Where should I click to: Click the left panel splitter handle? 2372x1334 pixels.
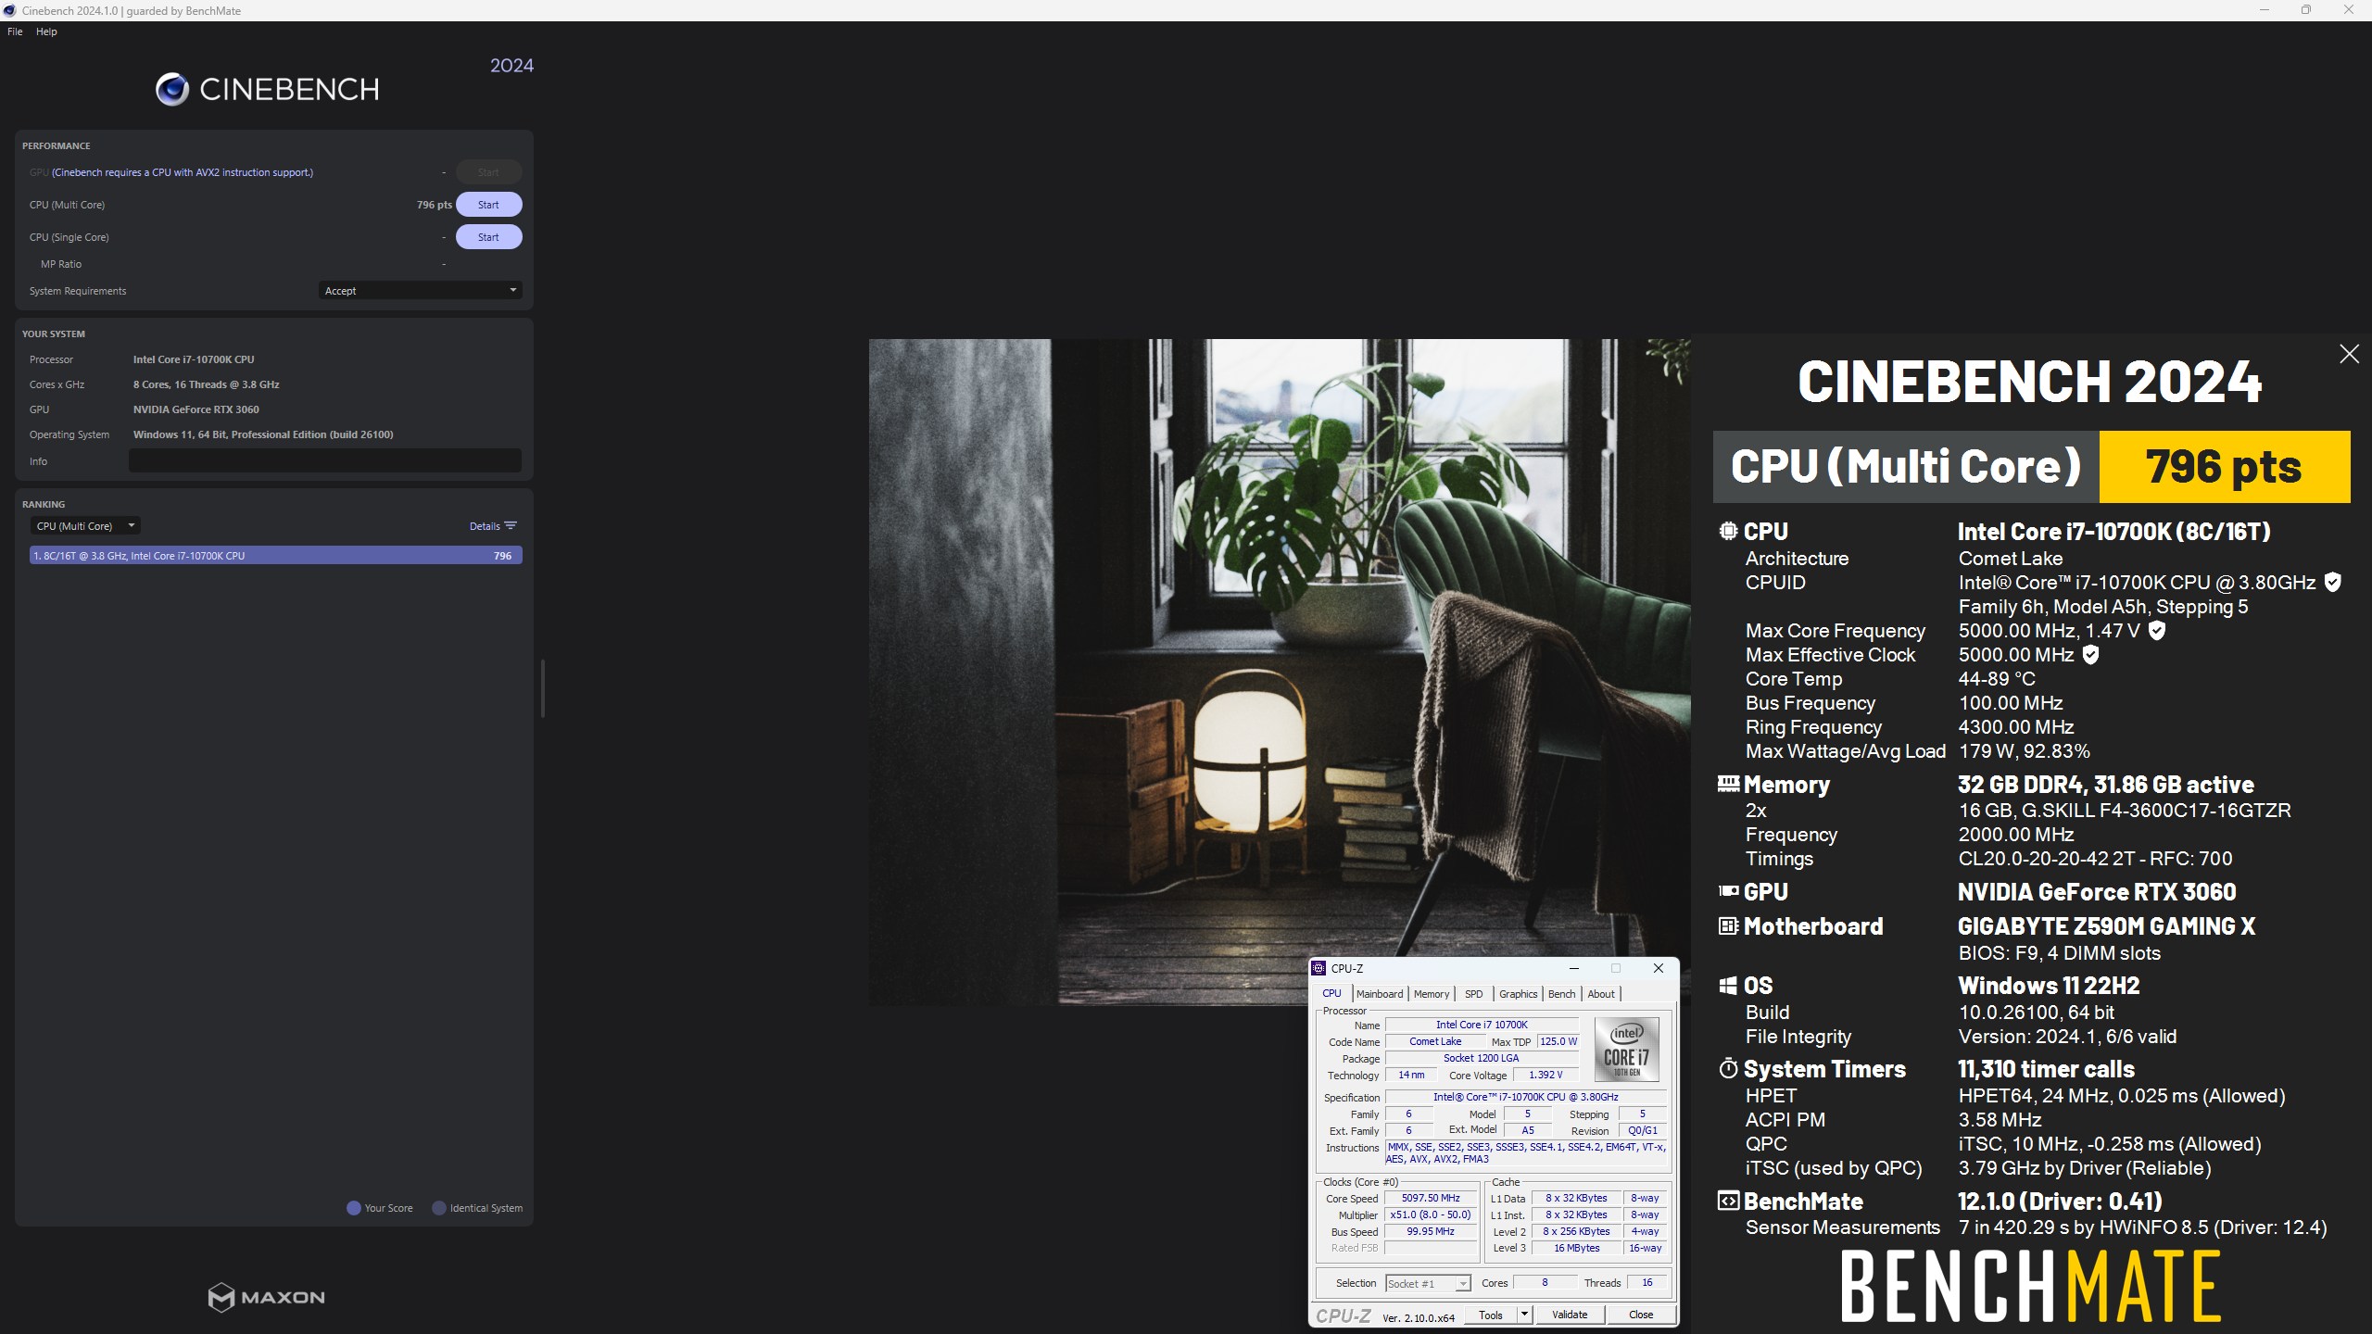tap(542, 688)
